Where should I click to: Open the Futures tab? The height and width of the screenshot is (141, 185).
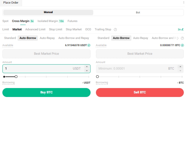(72, 21)
